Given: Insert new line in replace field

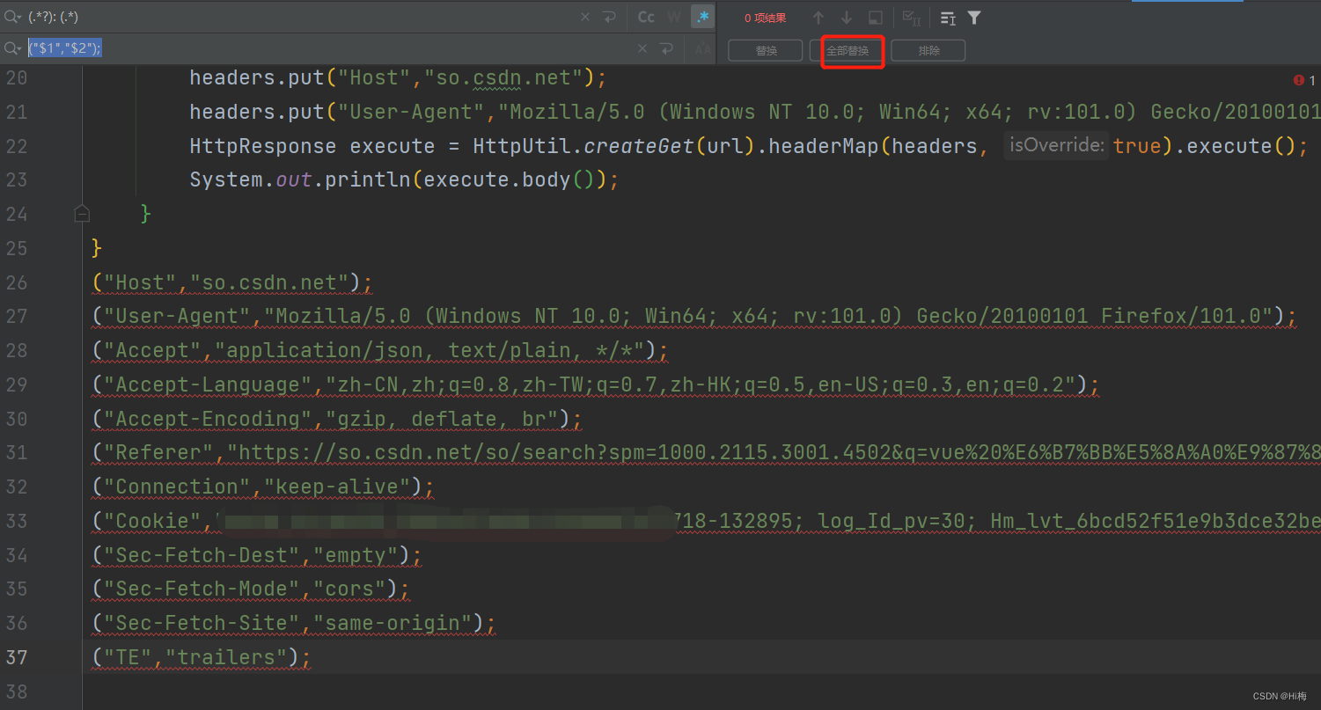Looking at the screenshot, I should pos(666,48).
